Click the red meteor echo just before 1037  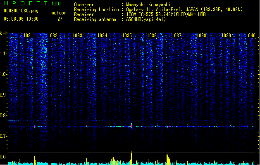coord(168,127)
